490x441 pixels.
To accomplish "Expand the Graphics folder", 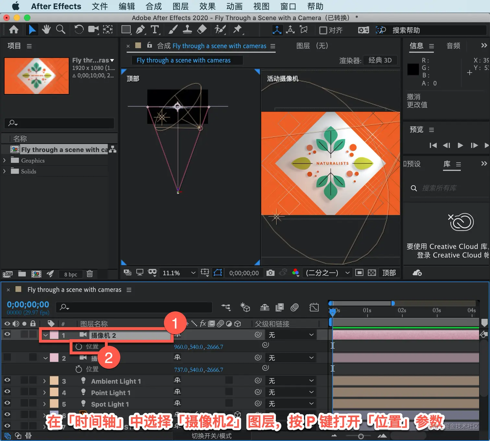I will [4, 160].
